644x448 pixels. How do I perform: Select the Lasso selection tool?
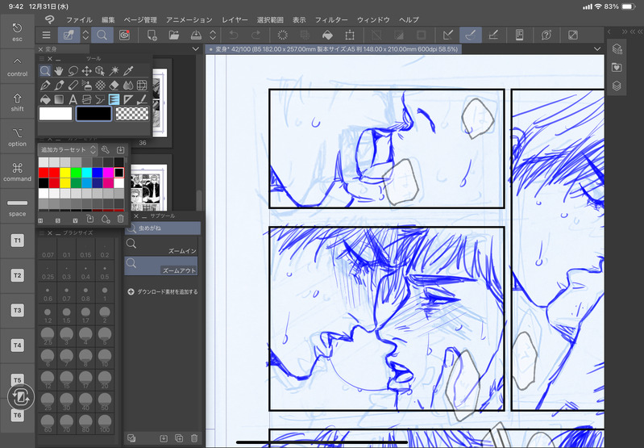73,71
